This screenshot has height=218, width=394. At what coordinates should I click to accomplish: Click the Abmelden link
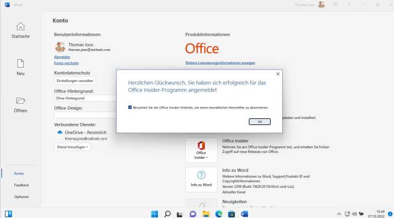point(62,57)
